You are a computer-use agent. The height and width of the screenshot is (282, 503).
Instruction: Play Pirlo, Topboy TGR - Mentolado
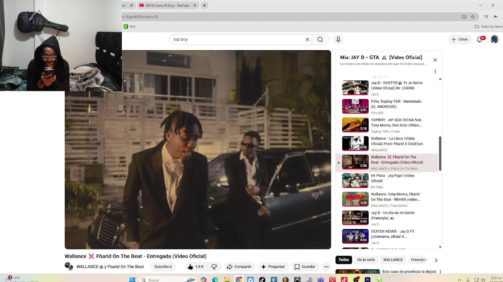[x=387, y=107]
